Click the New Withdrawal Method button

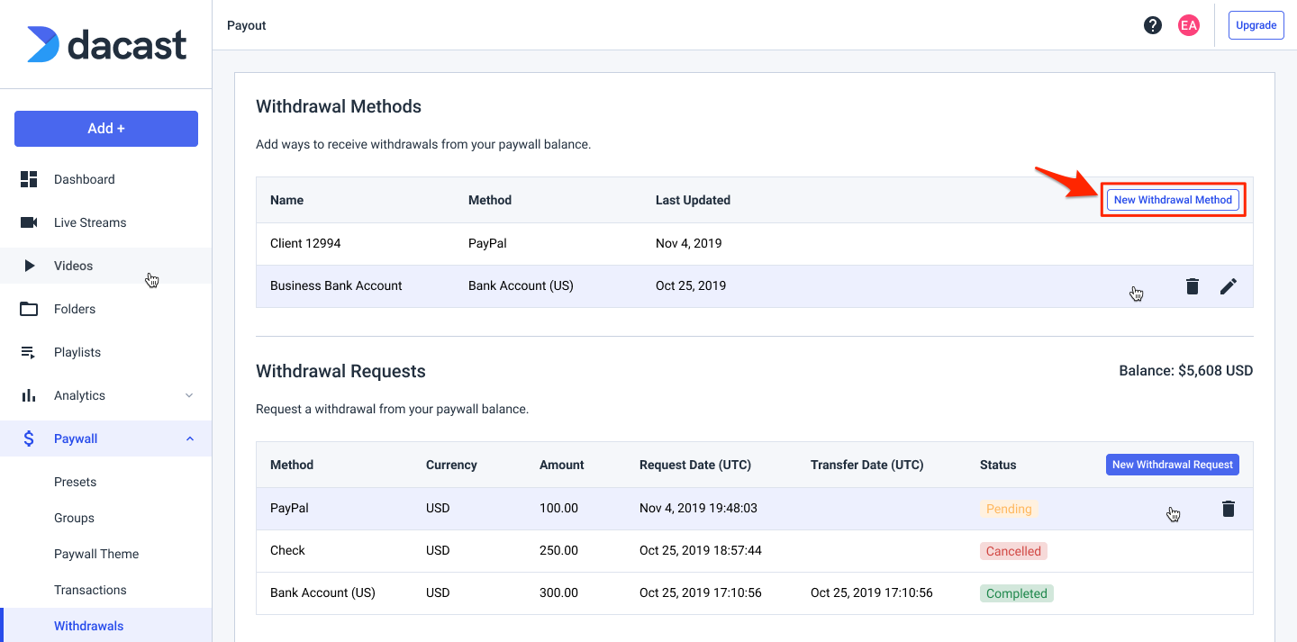tap(1173, 199)
